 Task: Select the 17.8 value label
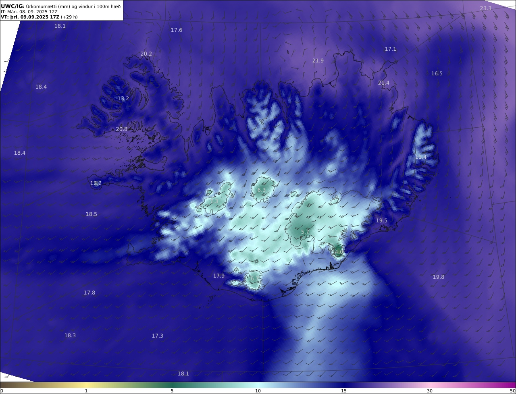[x=89, y=293]
